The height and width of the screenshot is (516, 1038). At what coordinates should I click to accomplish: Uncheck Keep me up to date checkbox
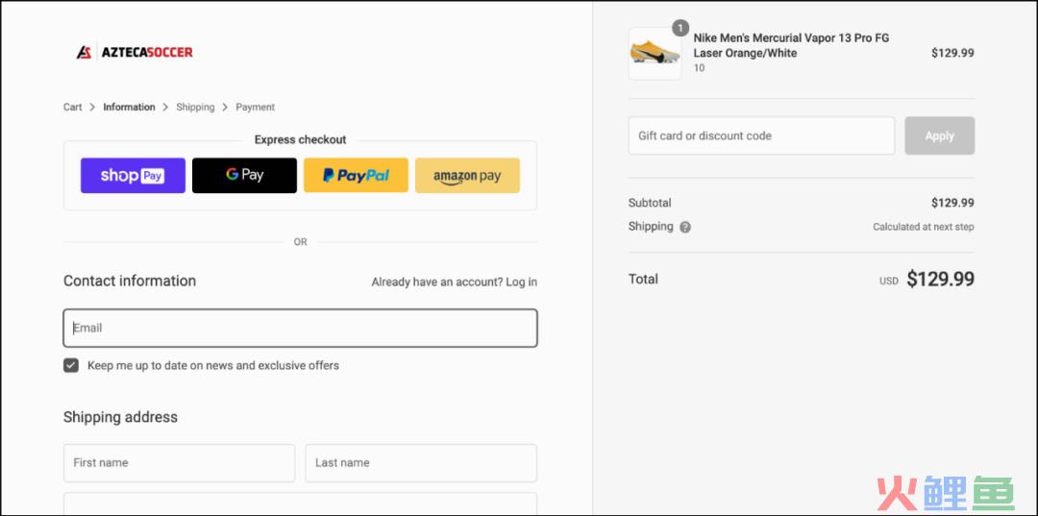(x=71, y=365)
